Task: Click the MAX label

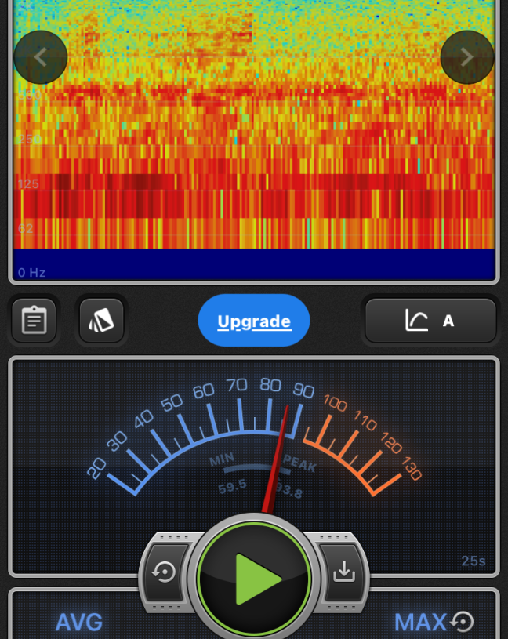Action: (x=420, y=623)
